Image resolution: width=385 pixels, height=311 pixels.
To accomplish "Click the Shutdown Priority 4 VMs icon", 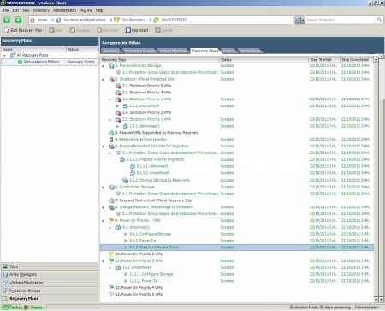I will 118,93.
